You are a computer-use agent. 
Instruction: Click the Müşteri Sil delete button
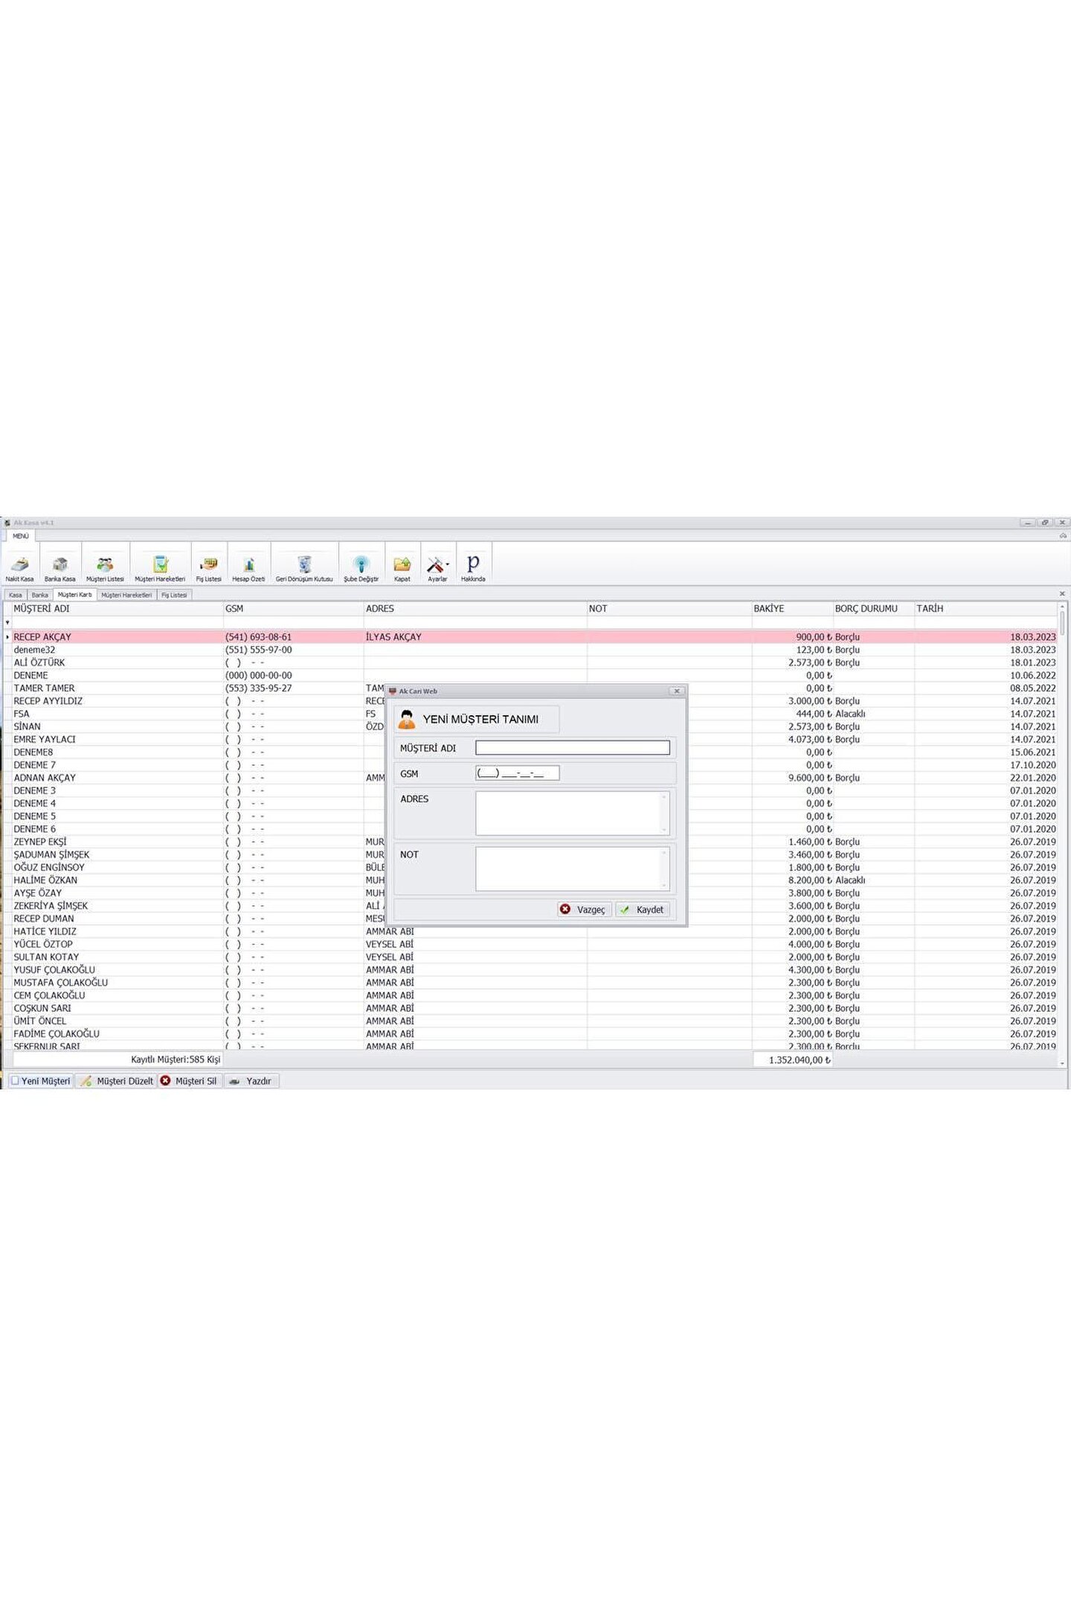[190, 1081]
